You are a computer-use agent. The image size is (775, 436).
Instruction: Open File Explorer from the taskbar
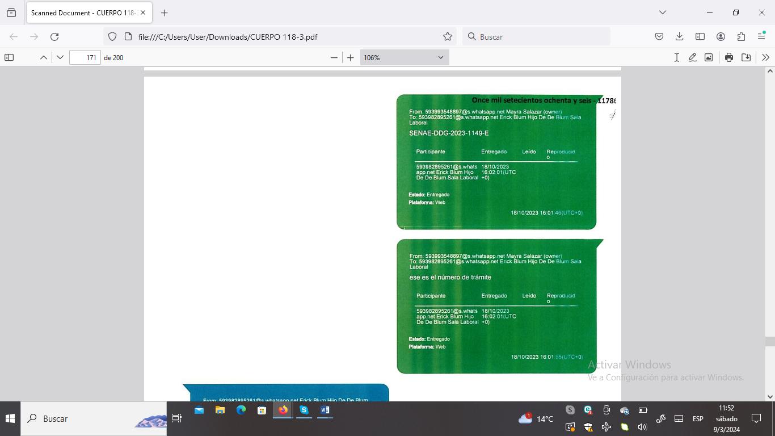coord(220,410)
